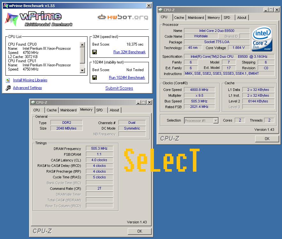Click the CPU-Z title icon in the Memory window
282x239 pixels.
(x=33, y=102)
